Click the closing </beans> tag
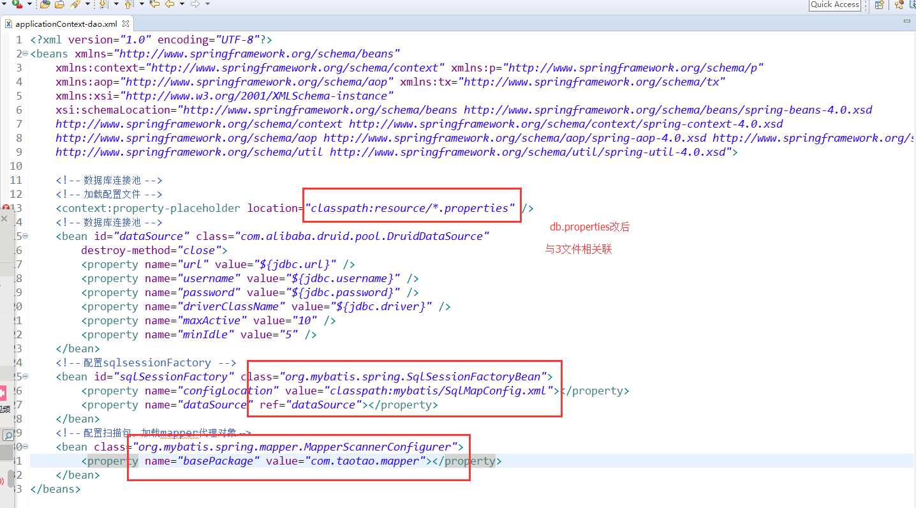Viewport: 916px width, 508px height. [55, 489]
